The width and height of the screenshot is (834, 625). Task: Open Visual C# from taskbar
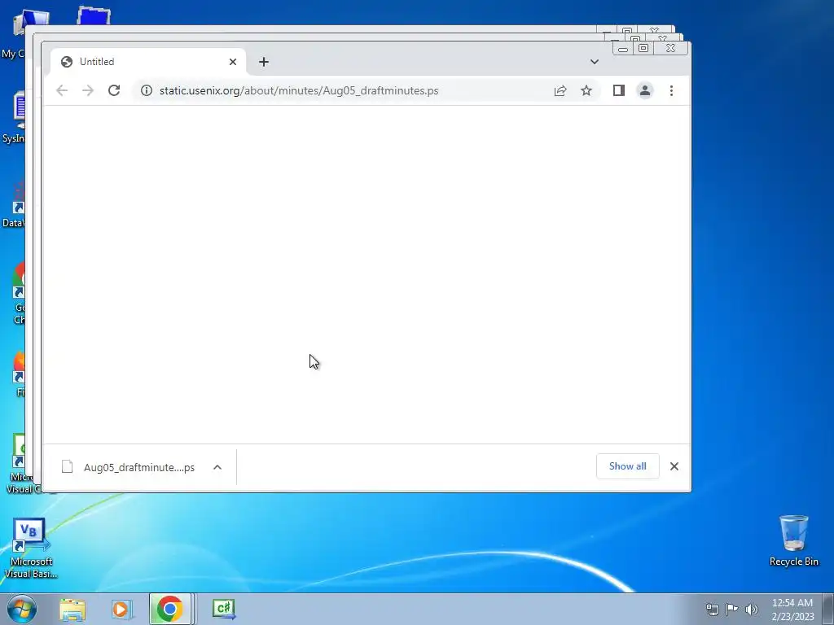[x=224, y=609]
